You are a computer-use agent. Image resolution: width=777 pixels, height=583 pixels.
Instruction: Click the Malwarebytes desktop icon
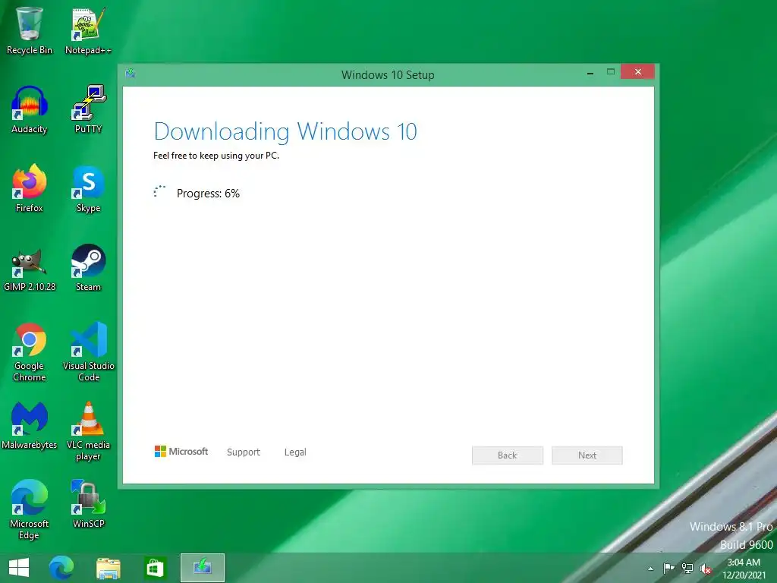point(30,425)
